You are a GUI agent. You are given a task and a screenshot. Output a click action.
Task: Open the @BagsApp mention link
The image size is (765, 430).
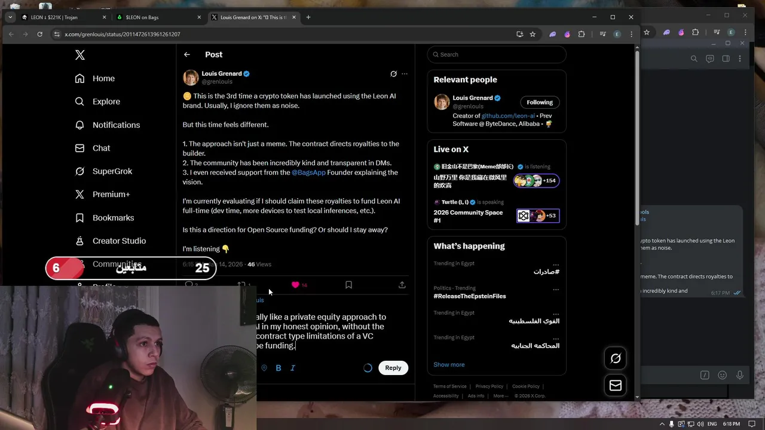(308, 173)
